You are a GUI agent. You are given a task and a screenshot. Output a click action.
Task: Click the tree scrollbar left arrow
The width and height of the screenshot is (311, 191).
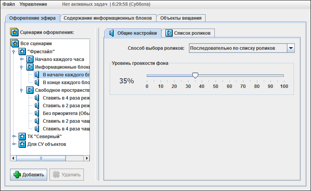click(13, 158)
